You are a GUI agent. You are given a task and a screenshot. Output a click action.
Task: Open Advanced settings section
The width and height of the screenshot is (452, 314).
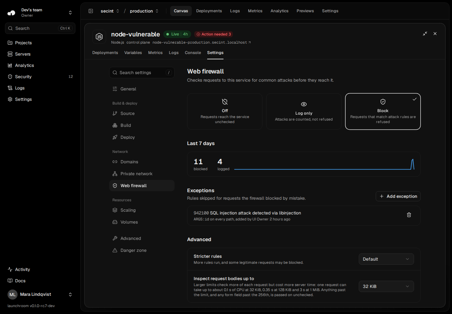click(x=142, y=238)
